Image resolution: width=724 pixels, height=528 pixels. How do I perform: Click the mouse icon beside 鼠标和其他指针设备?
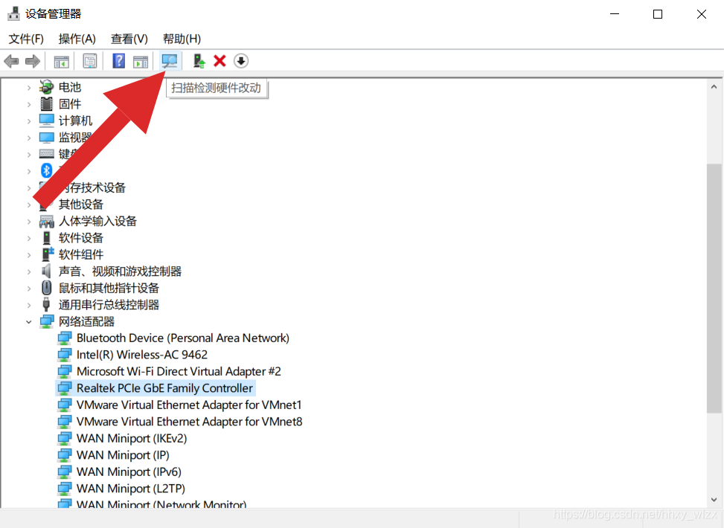pos(46,288)
